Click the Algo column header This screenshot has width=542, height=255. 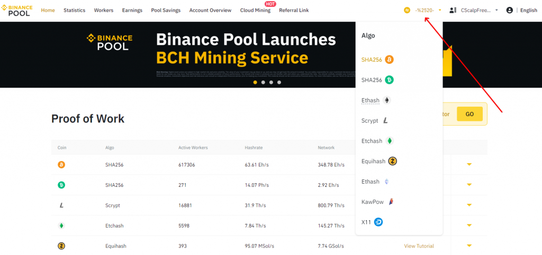click(110, 147)
